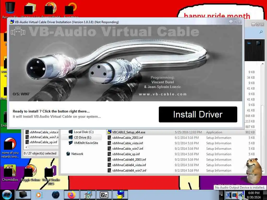Select vbMmeCable_win7.in file in left window
267x200 pixels.
click(42, 137)
